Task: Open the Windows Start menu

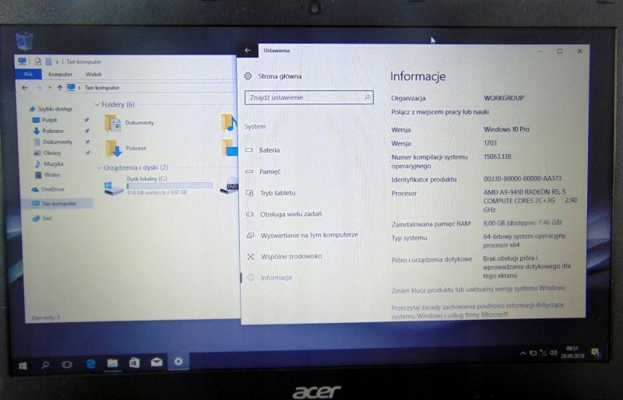Action: pos(23,366)
